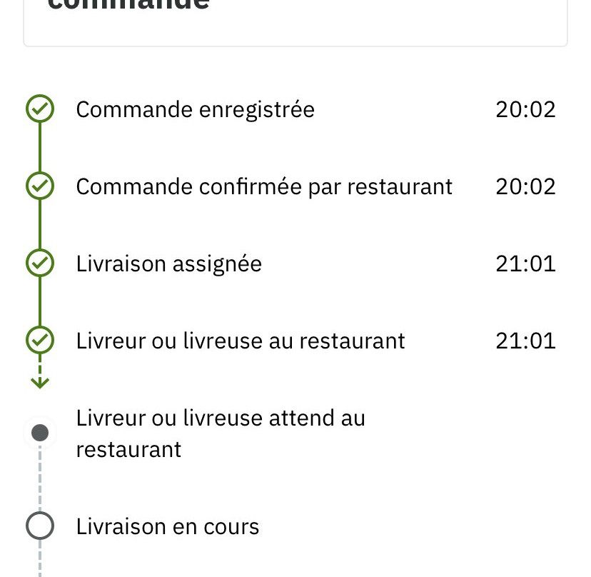Open the Commande confirmée par restaurant step
The width and height of the screenshot is (591, 577).
pos(264,187)
